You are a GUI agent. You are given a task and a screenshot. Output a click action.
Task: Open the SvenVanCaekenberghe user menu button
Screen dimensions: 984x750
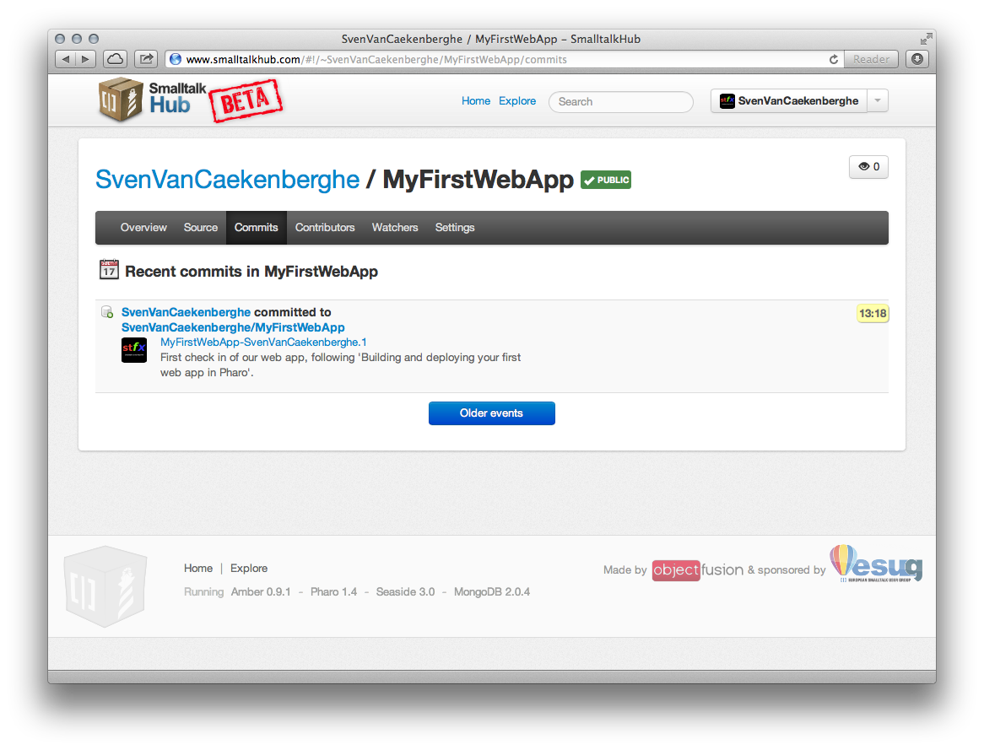coord(789,101)
